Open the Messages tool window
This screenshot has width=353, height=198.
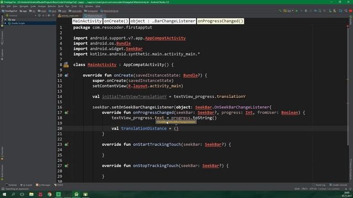point(43,185)
